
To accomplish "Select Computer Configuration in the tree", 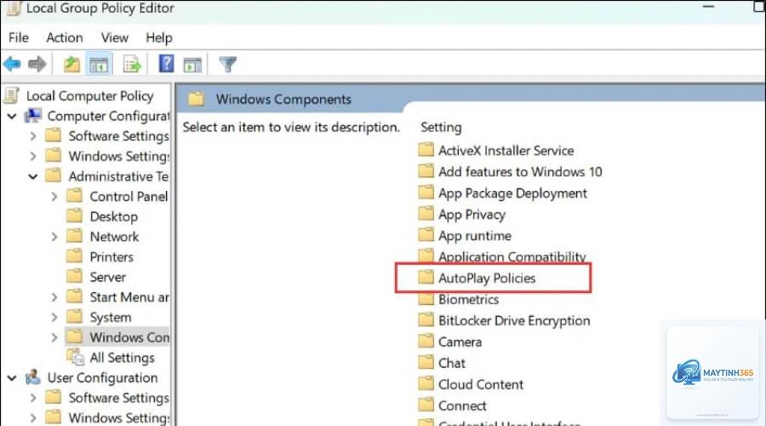I will (x=108, y=117).
